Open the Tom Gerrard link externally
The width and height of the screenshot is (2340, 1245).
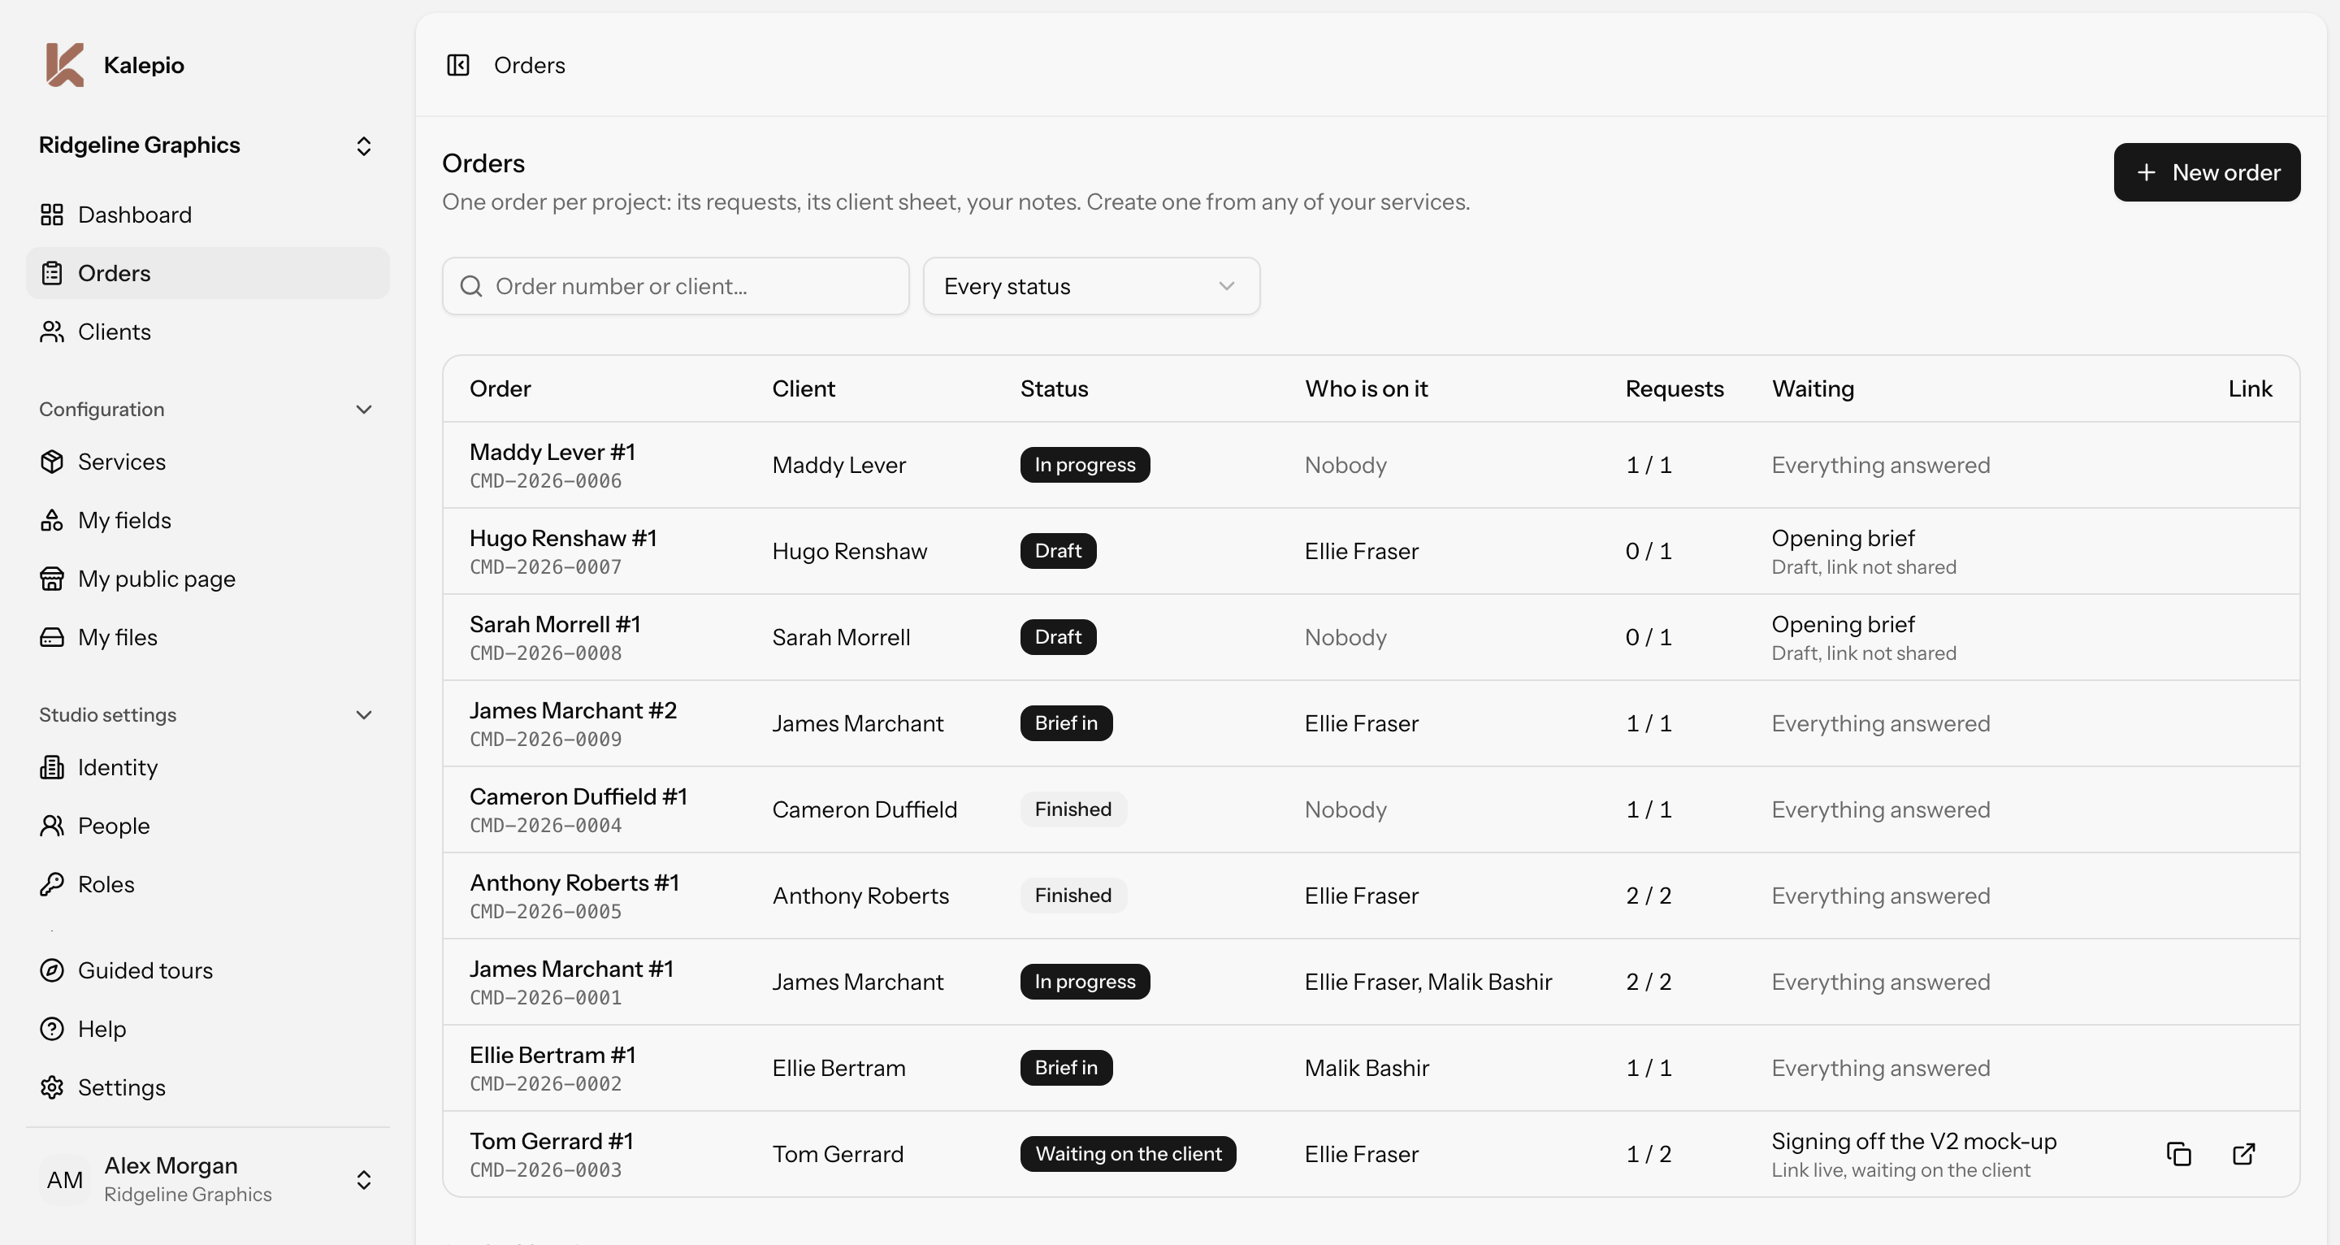coord(2243,1154)
